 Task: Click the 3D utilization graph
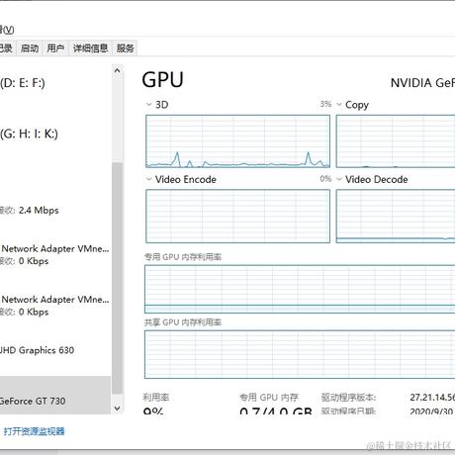point(237,141)
